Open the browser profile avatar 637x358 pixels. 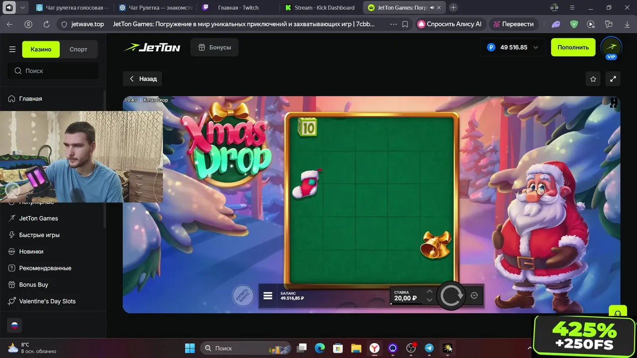554,7
